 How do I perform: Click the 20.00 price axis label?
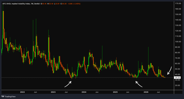[178, 85]
